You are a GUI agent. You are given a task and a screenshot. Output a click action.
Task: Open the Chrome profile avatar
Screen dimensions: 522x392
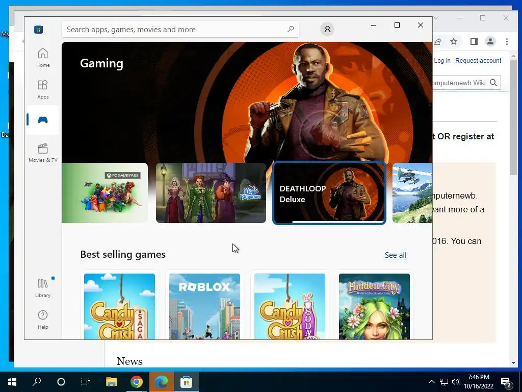click(x=490, y=41)
